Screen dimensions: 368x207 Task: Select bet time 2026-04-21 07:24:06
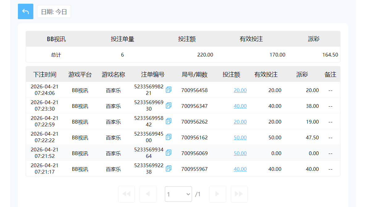[x=44, y=90]
